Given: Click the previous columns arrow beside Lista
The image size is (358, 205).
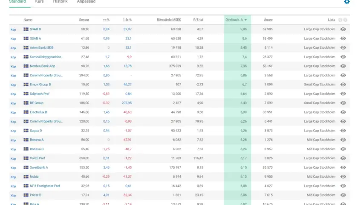Looking at the screenshot, I should click(341, 20).
